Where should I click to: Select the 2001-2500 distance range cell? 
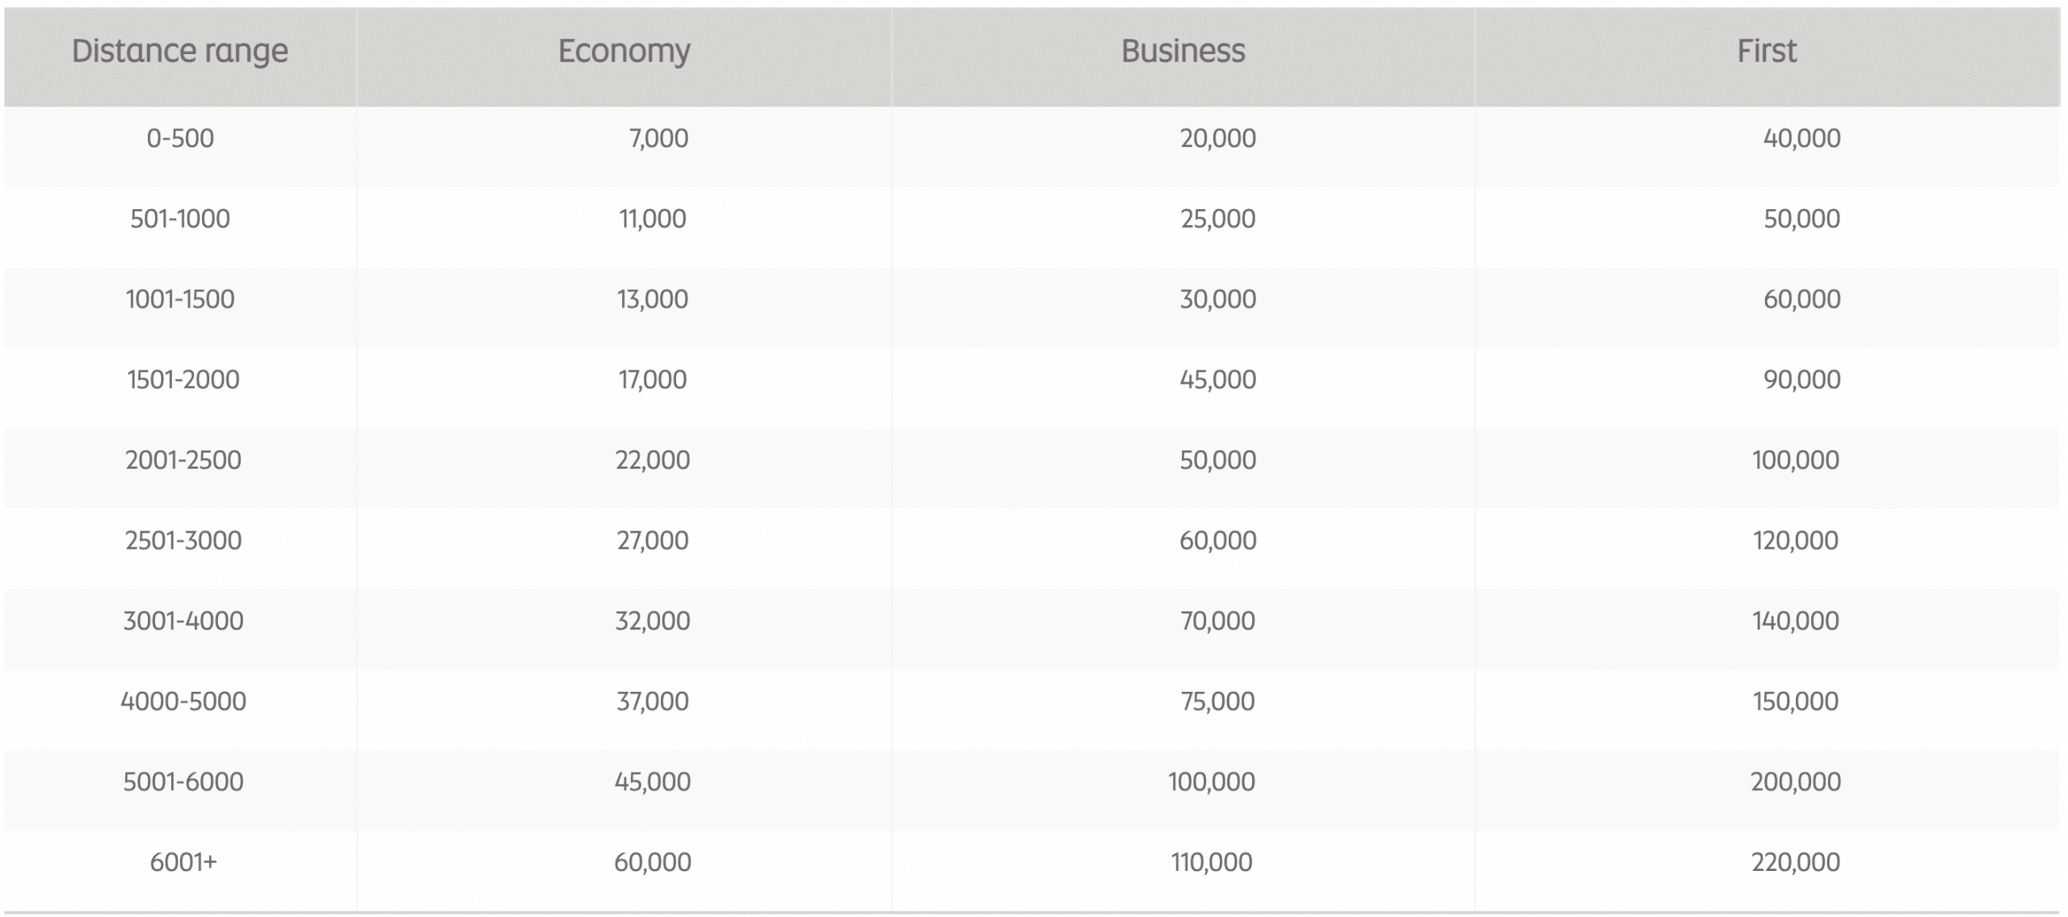click(183, 460)
